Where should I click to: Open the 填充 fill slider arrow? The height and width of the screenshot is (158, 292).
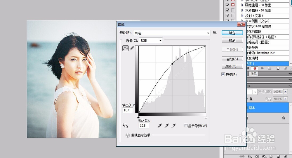(x=286, y=99)
